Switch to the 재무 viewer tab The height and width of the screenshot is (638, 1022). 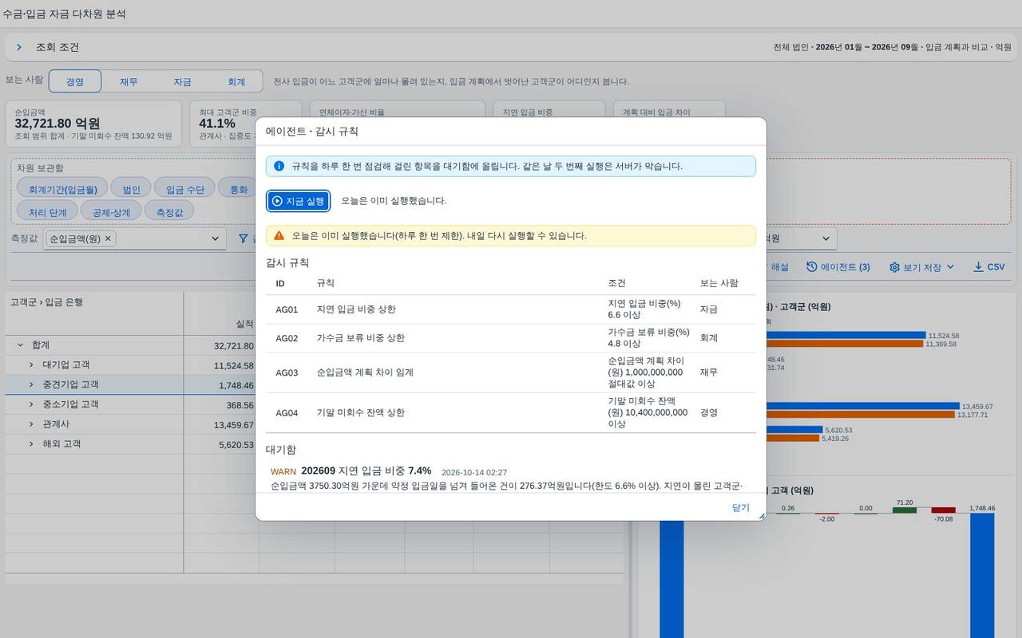click(129, 81)
